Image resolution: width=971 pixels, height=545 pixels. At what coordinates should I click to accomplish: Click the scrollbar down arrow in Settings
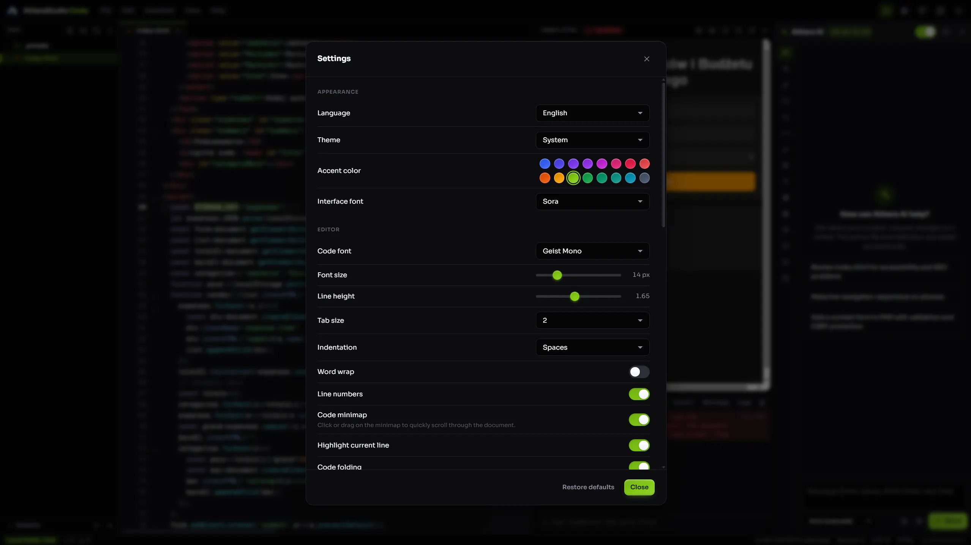(663, 467)
